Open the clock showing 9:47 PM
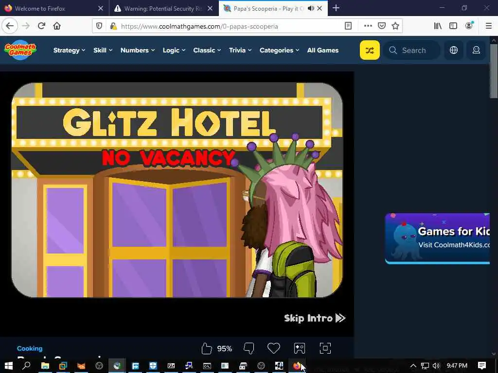498x373 pixels. coord(457,366)
